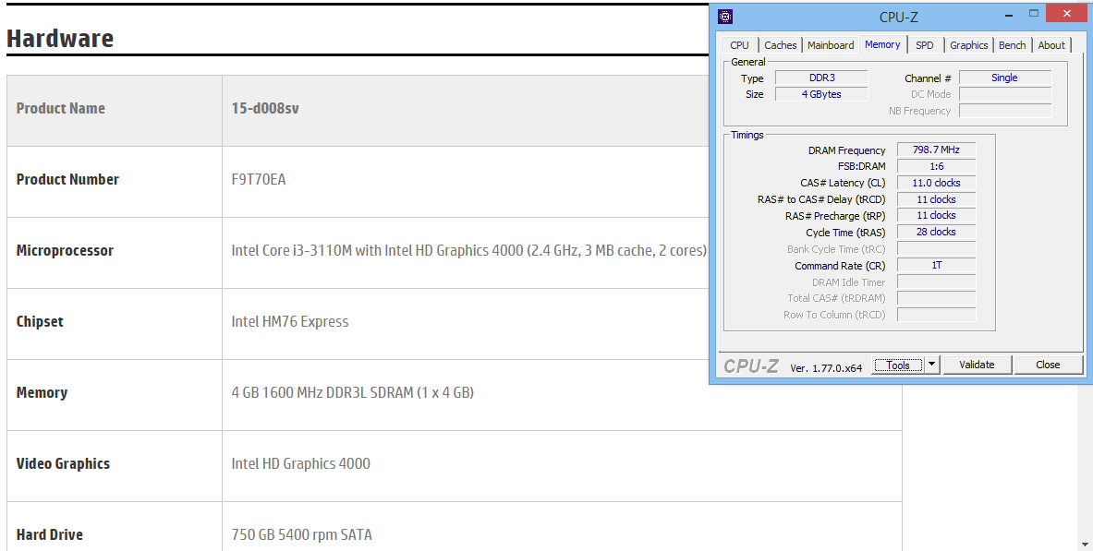Select the Memory tab
The width and height of the screenshot is (1093, 551).
882,44
